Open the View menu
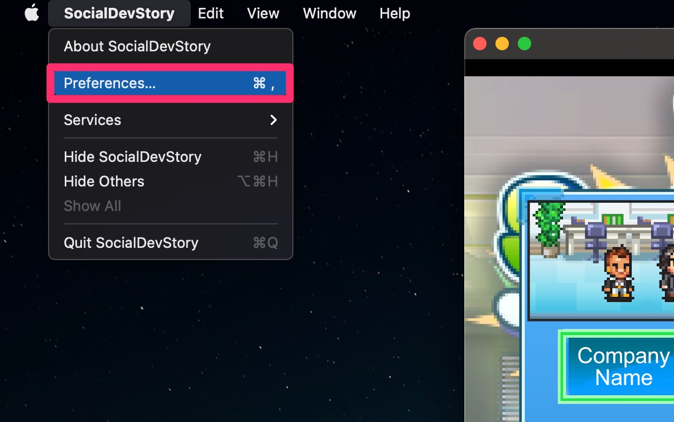674x422 pixels. pyautogui.click(x=263, y=13)
